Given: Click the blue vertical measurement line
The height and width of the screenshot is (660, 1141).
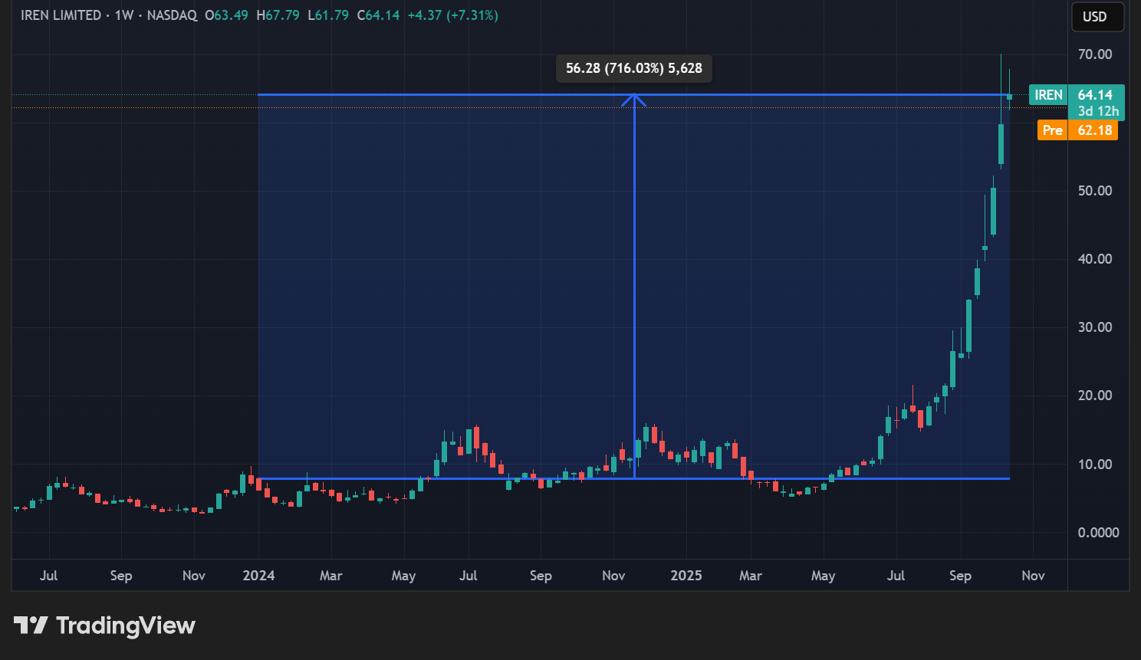Looking at the screenshot, I should pyautogui.click(x=634, y=307).
